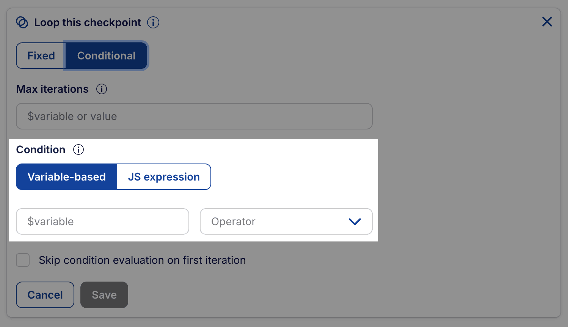Save the loop checkpoint settings
568x327 pixels.
(104, 295)
